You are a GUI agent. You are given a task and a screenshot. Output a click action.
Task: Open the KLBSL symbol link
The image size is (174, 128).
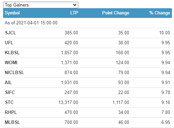click(x=12, y=53)
